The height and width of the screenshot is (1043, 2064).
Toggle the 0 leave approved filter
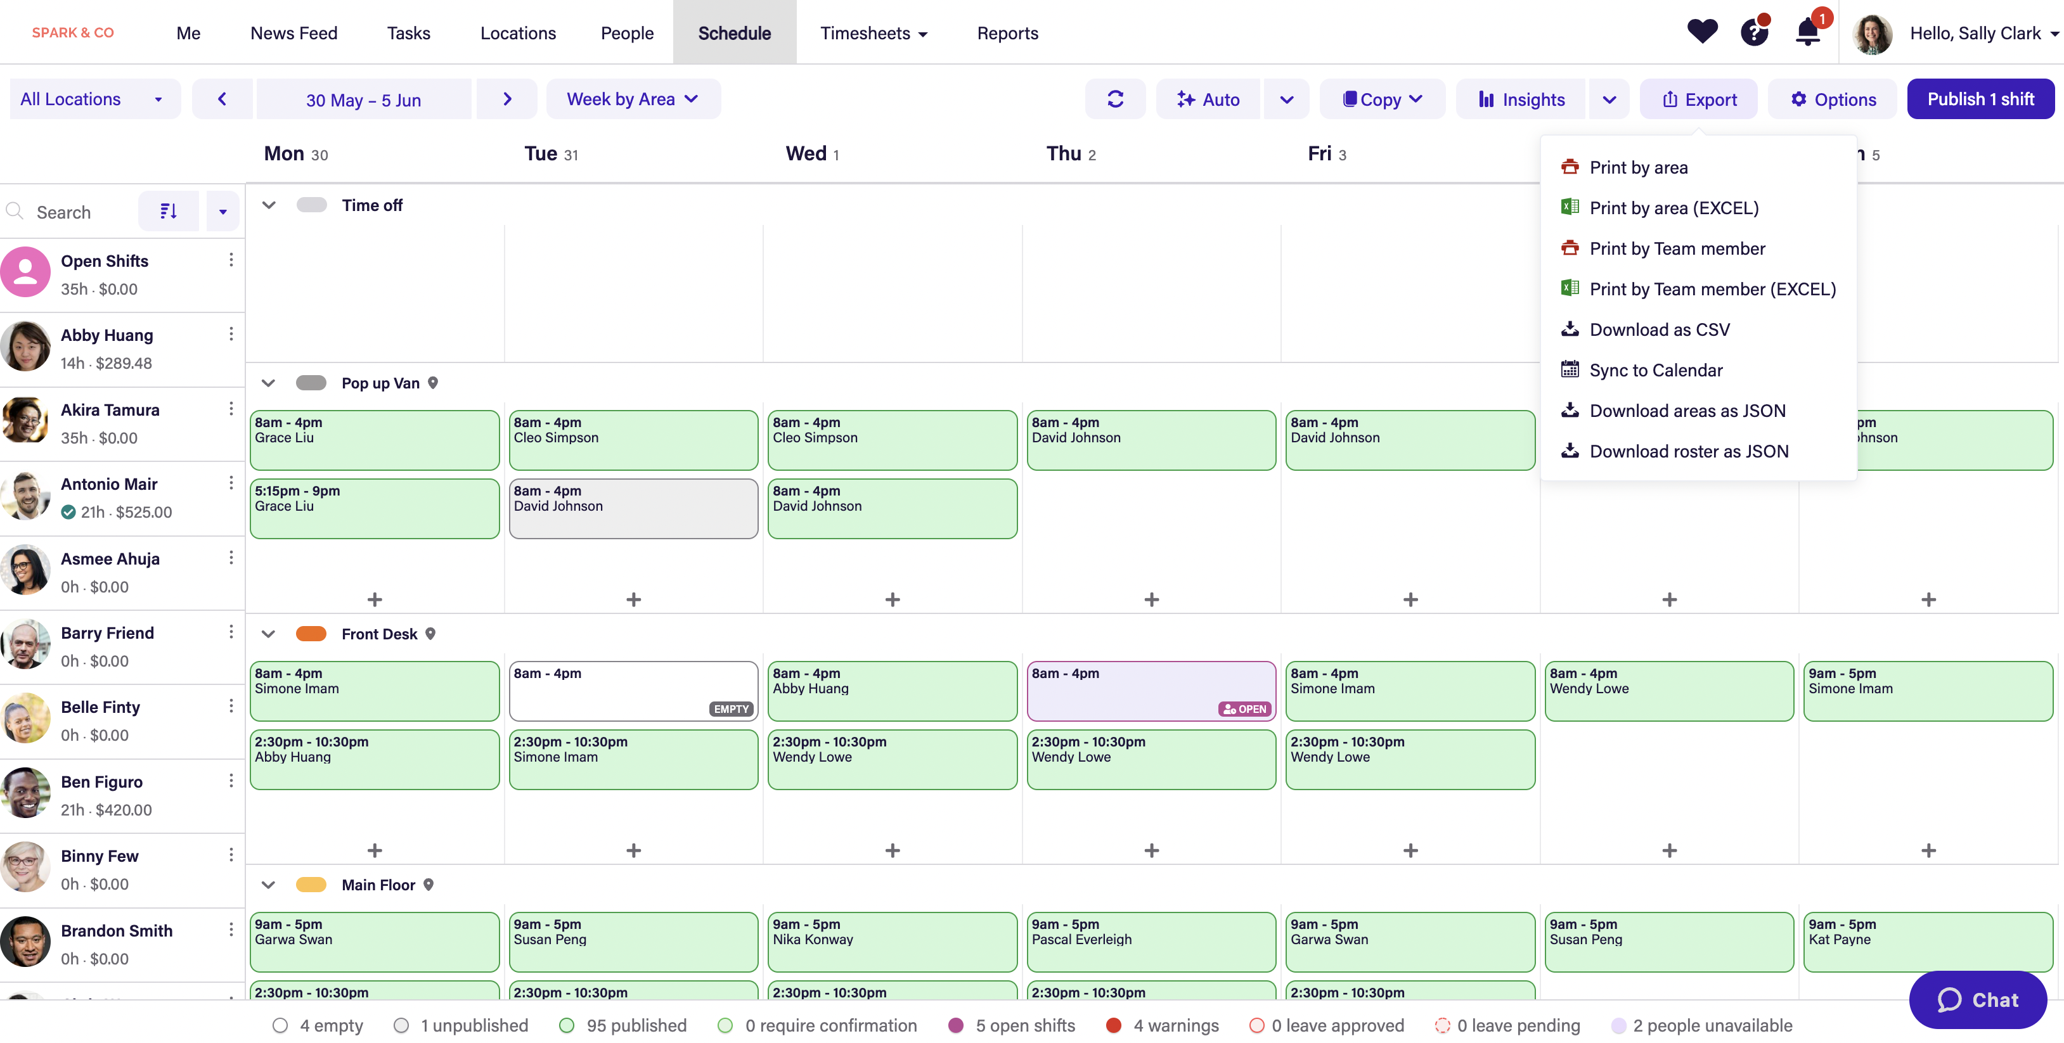click(1327, 1025)
